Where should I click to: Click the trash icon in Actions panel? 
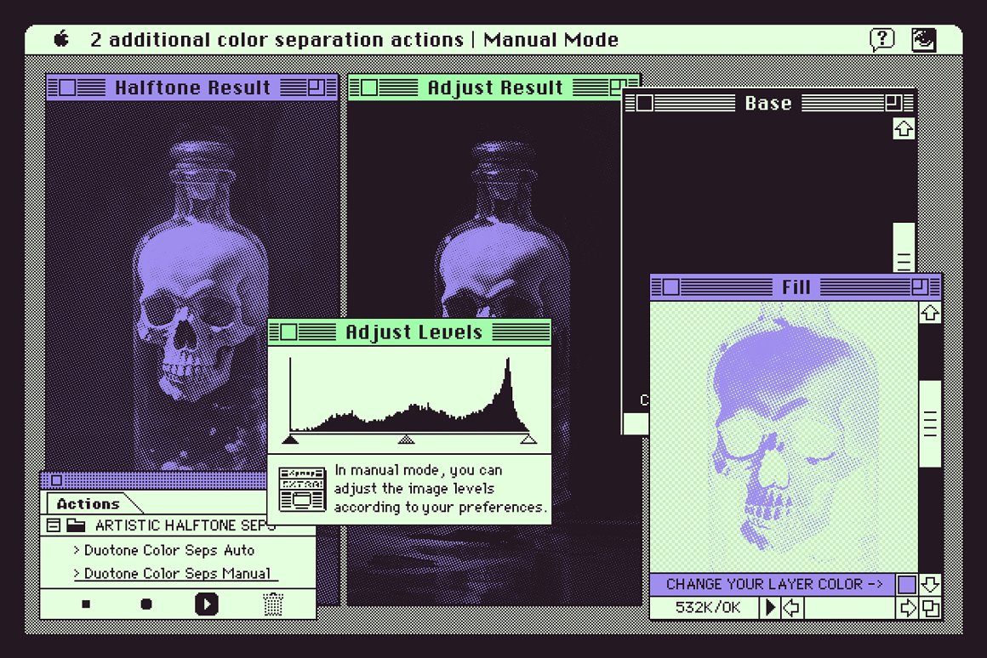(x=273, y=604)
